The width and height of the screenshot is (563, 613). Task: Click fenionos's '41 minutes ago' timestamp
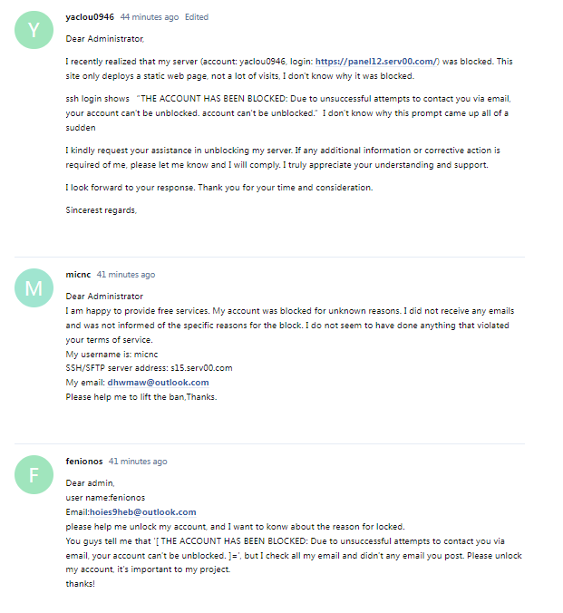(x=138, y=462)
